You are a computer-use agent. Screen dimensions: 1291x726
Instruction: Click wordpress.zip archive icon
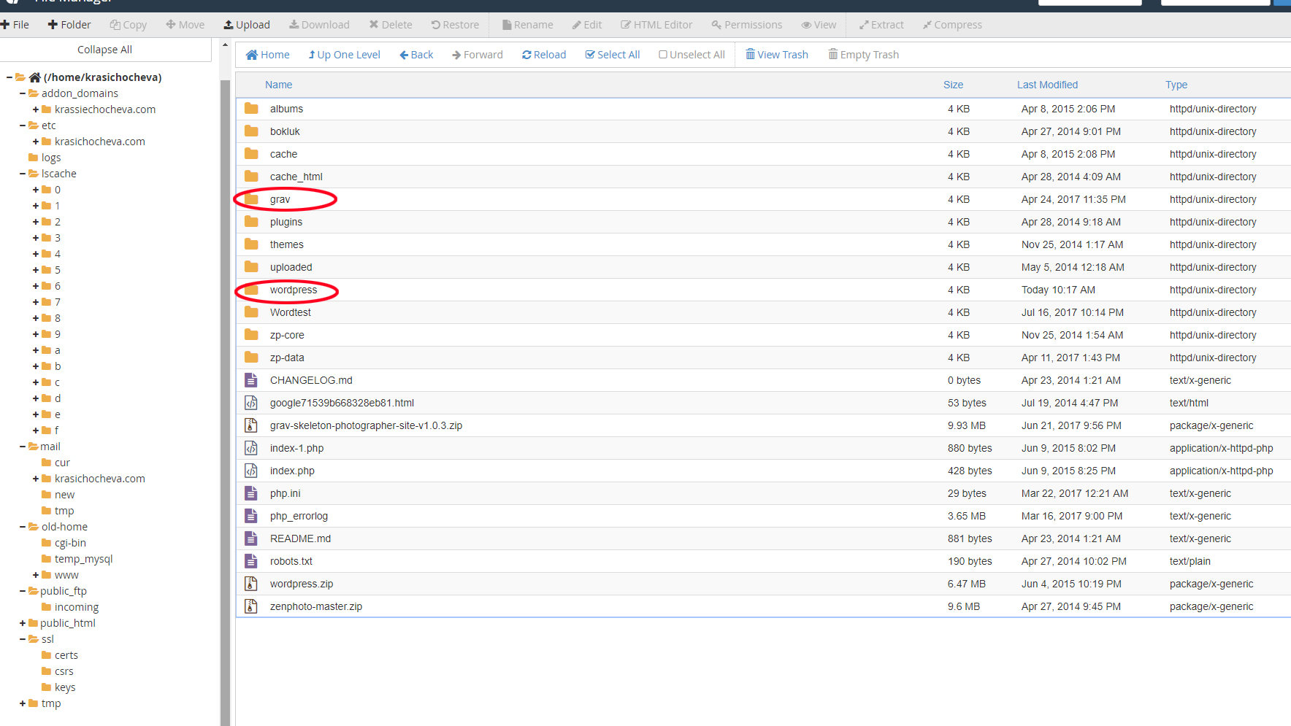[x=251, y=584]
